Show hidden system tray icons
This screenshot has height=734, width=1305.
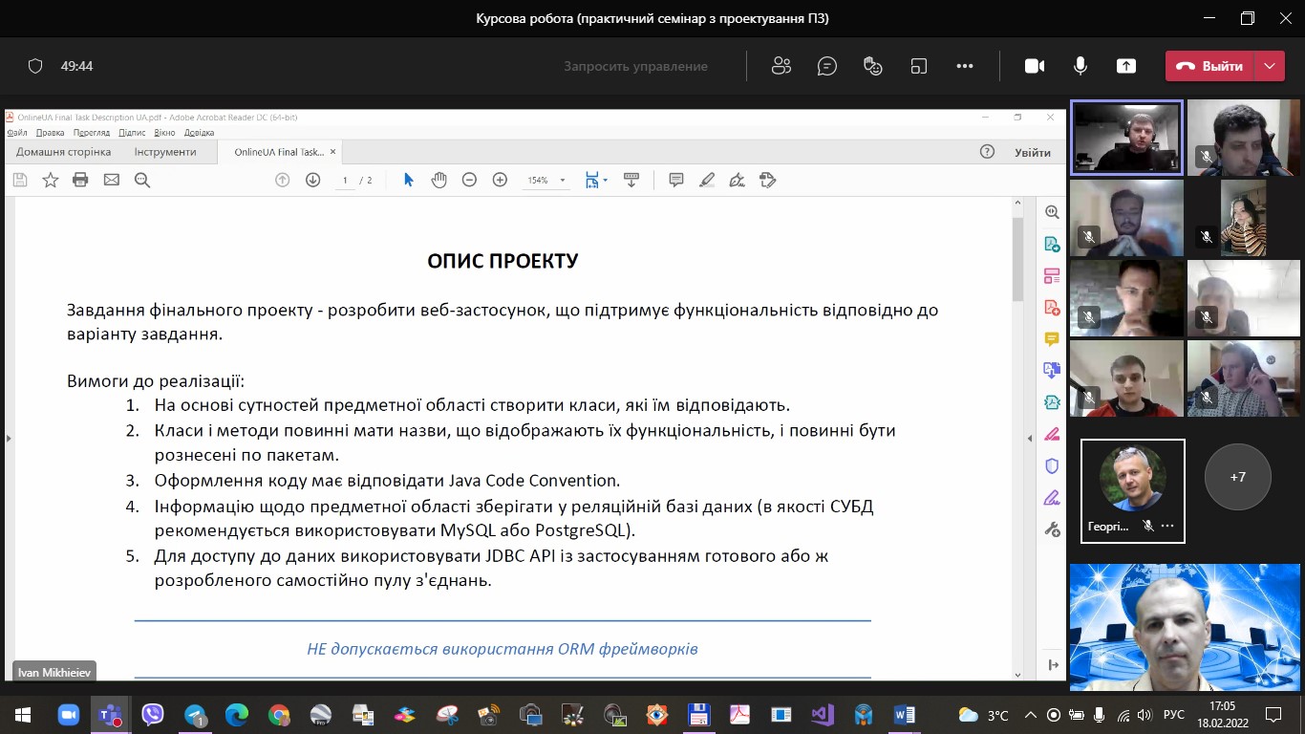(x=1031, y=715)
